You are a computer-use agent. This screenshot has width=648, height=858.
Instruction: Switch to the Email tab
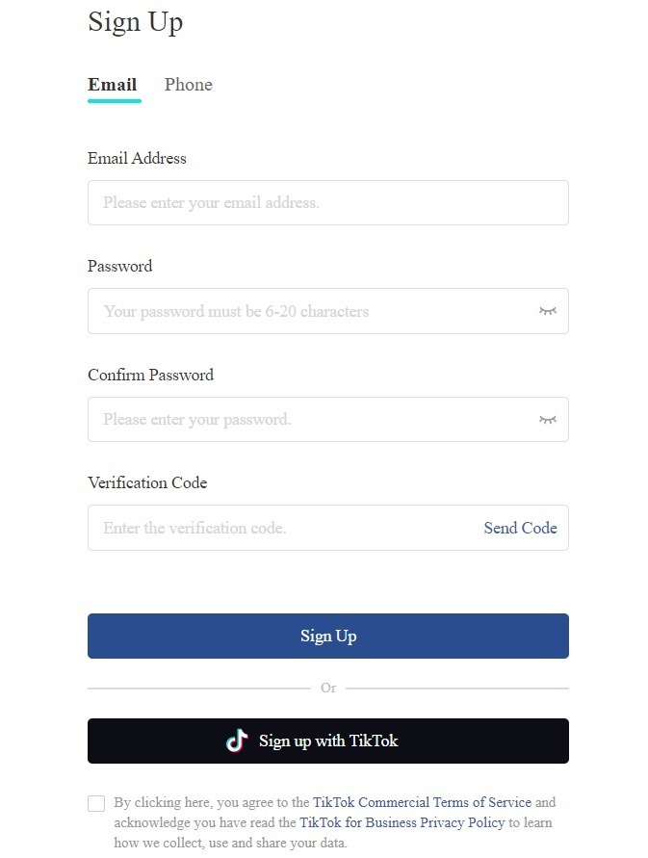coord(113,85)
